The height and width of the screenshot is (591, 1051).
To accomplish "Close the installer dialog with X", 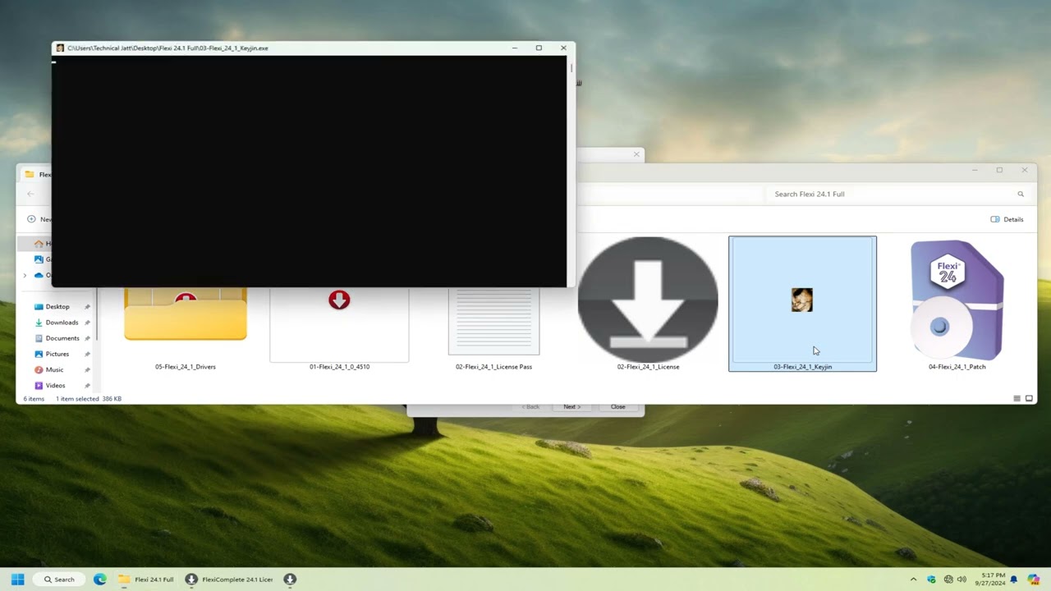I will [636, 154].
